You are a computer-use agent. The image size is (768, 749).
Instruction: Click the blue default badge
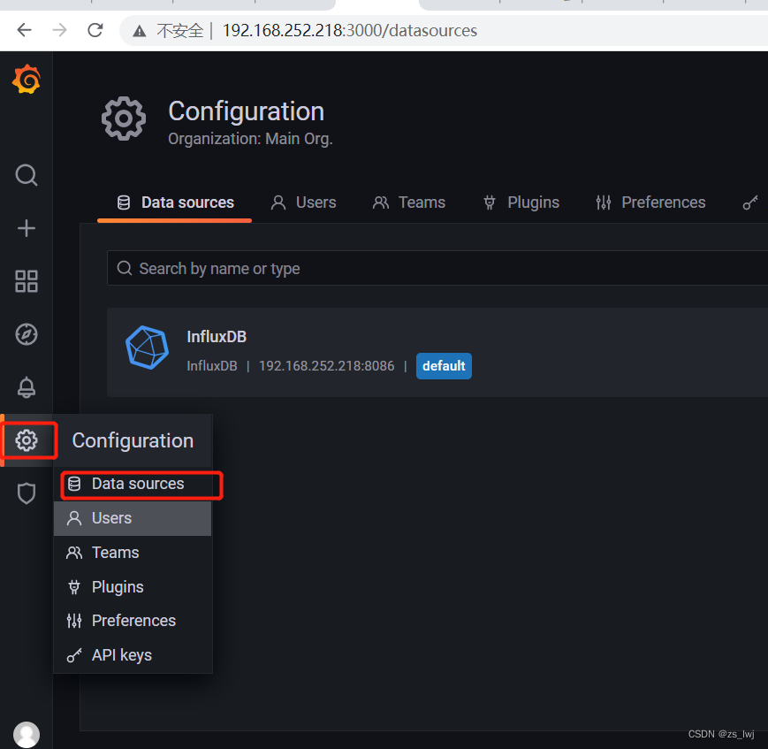444,366
